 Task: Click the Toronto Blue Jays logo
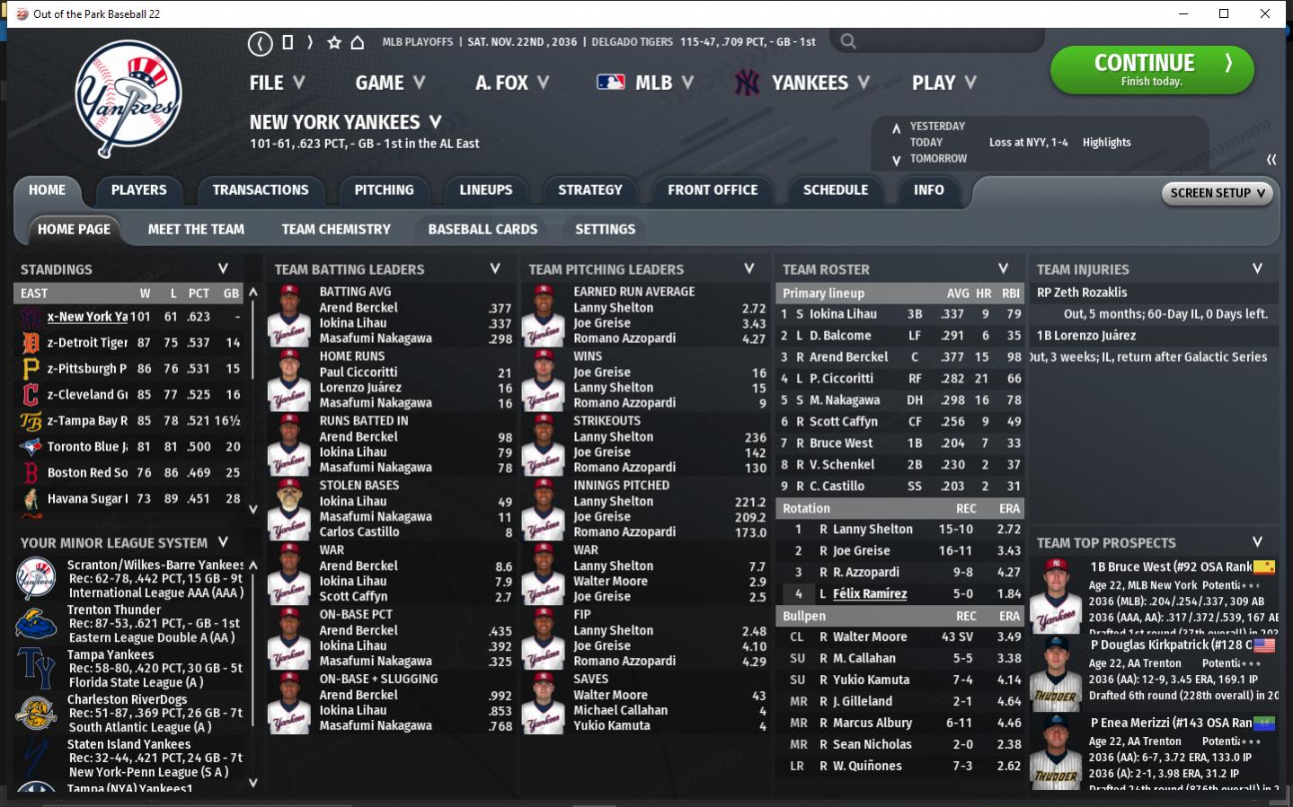(x=31, y=447)
